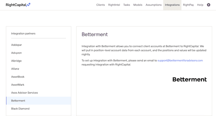The height and width of the screenshot is (116, 216).
Task: Click the RightCapital logo
Action: tap(18, 5)
